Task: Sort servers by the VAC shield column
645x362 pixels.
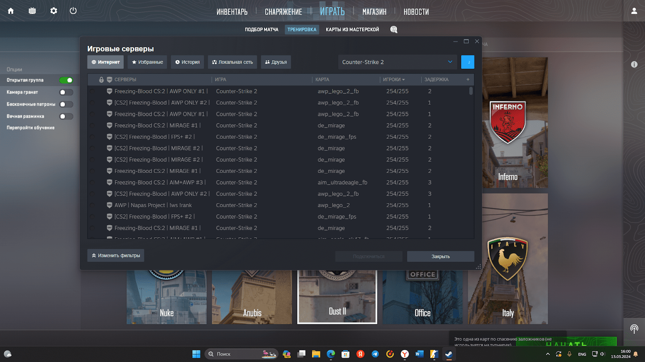Action: coord(109,80)
